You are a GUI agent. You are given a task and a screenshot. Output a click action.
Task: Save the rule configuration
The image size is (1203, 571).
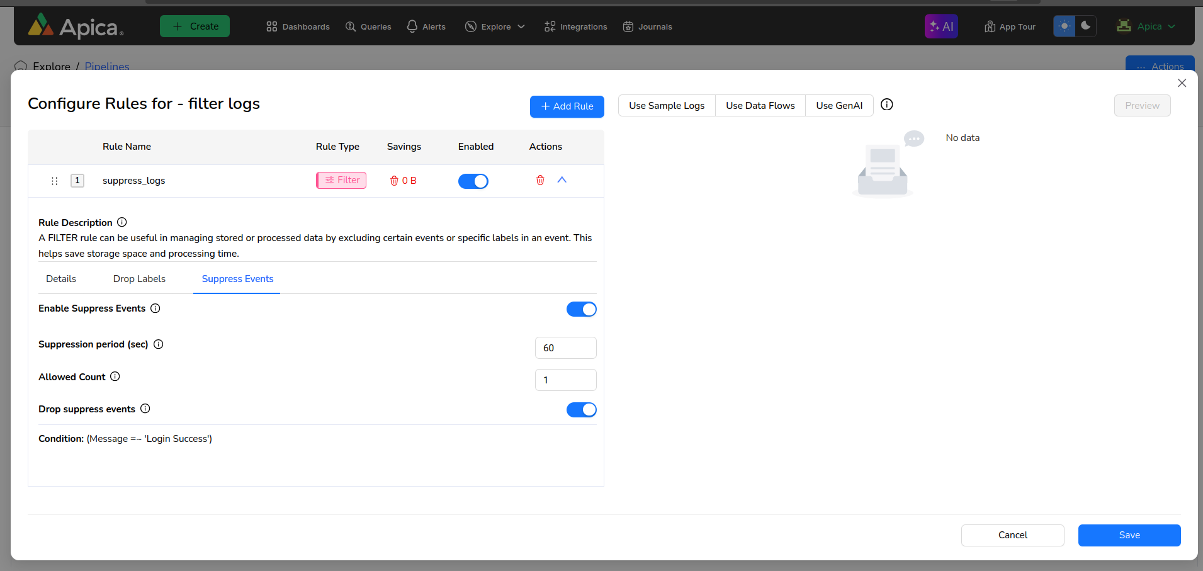click(x=1129, y=535)
